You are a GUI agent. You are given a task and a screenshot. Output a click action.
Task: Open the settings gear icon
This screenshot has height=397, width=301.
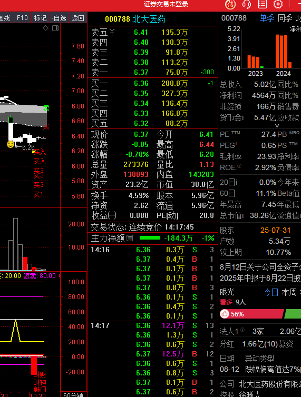point(278,4)
